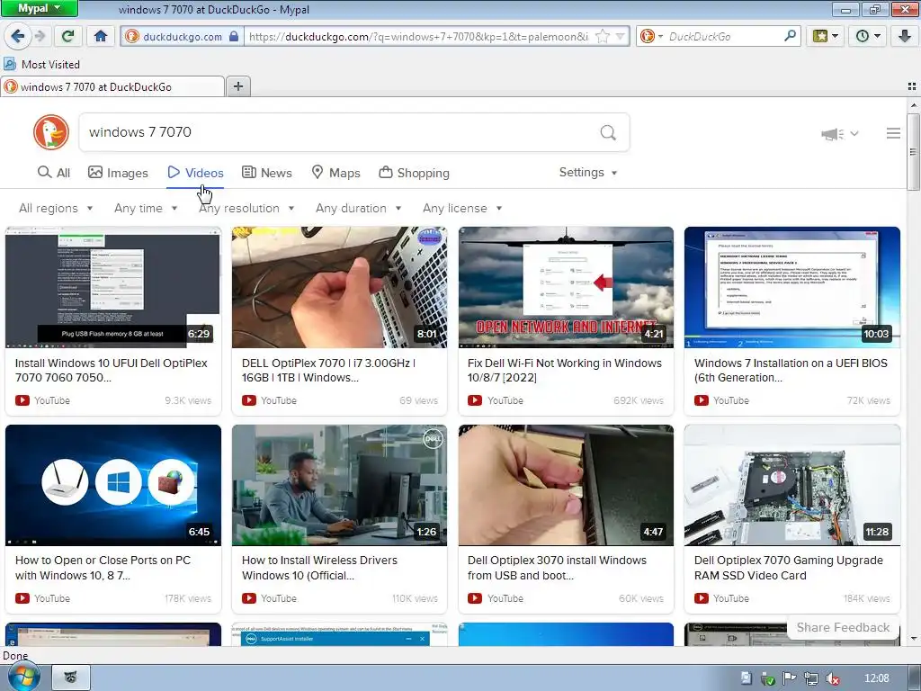Open the megaphone spread-the-word menu
The image size is (921, 691).
[840, 134]
